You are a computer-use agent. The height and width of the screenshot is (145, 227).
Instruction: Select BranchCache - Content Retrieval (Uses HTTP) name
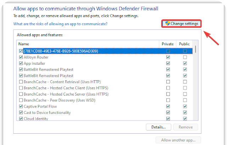62,82
